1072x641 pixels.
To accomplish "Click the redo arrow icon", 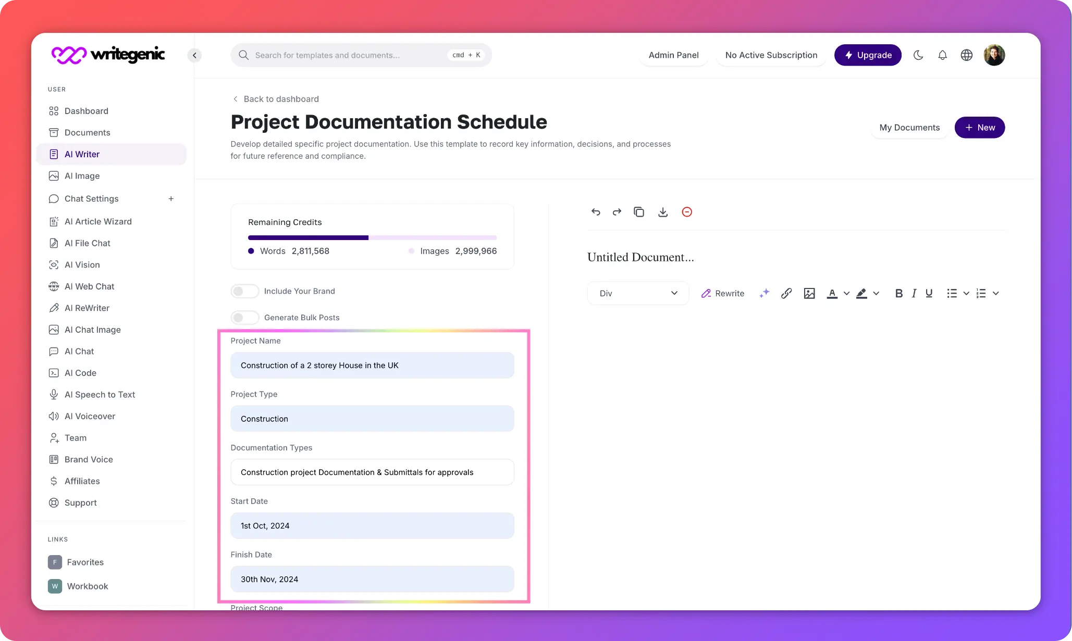I will pyautogui.click(x=617, y=212).
